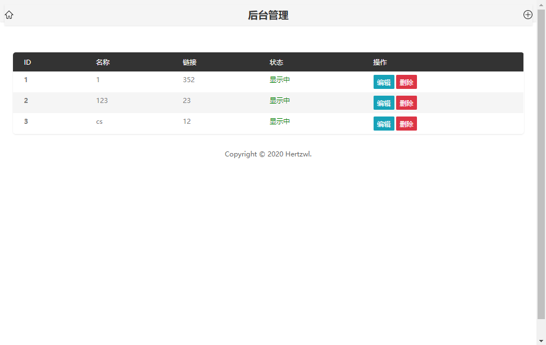This screenshot has width=546, height=345.
Task: Select the ID column header
Action: (26, 62)
